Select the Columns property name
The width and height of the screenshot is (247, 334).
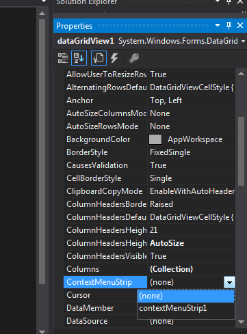(83, 269)
